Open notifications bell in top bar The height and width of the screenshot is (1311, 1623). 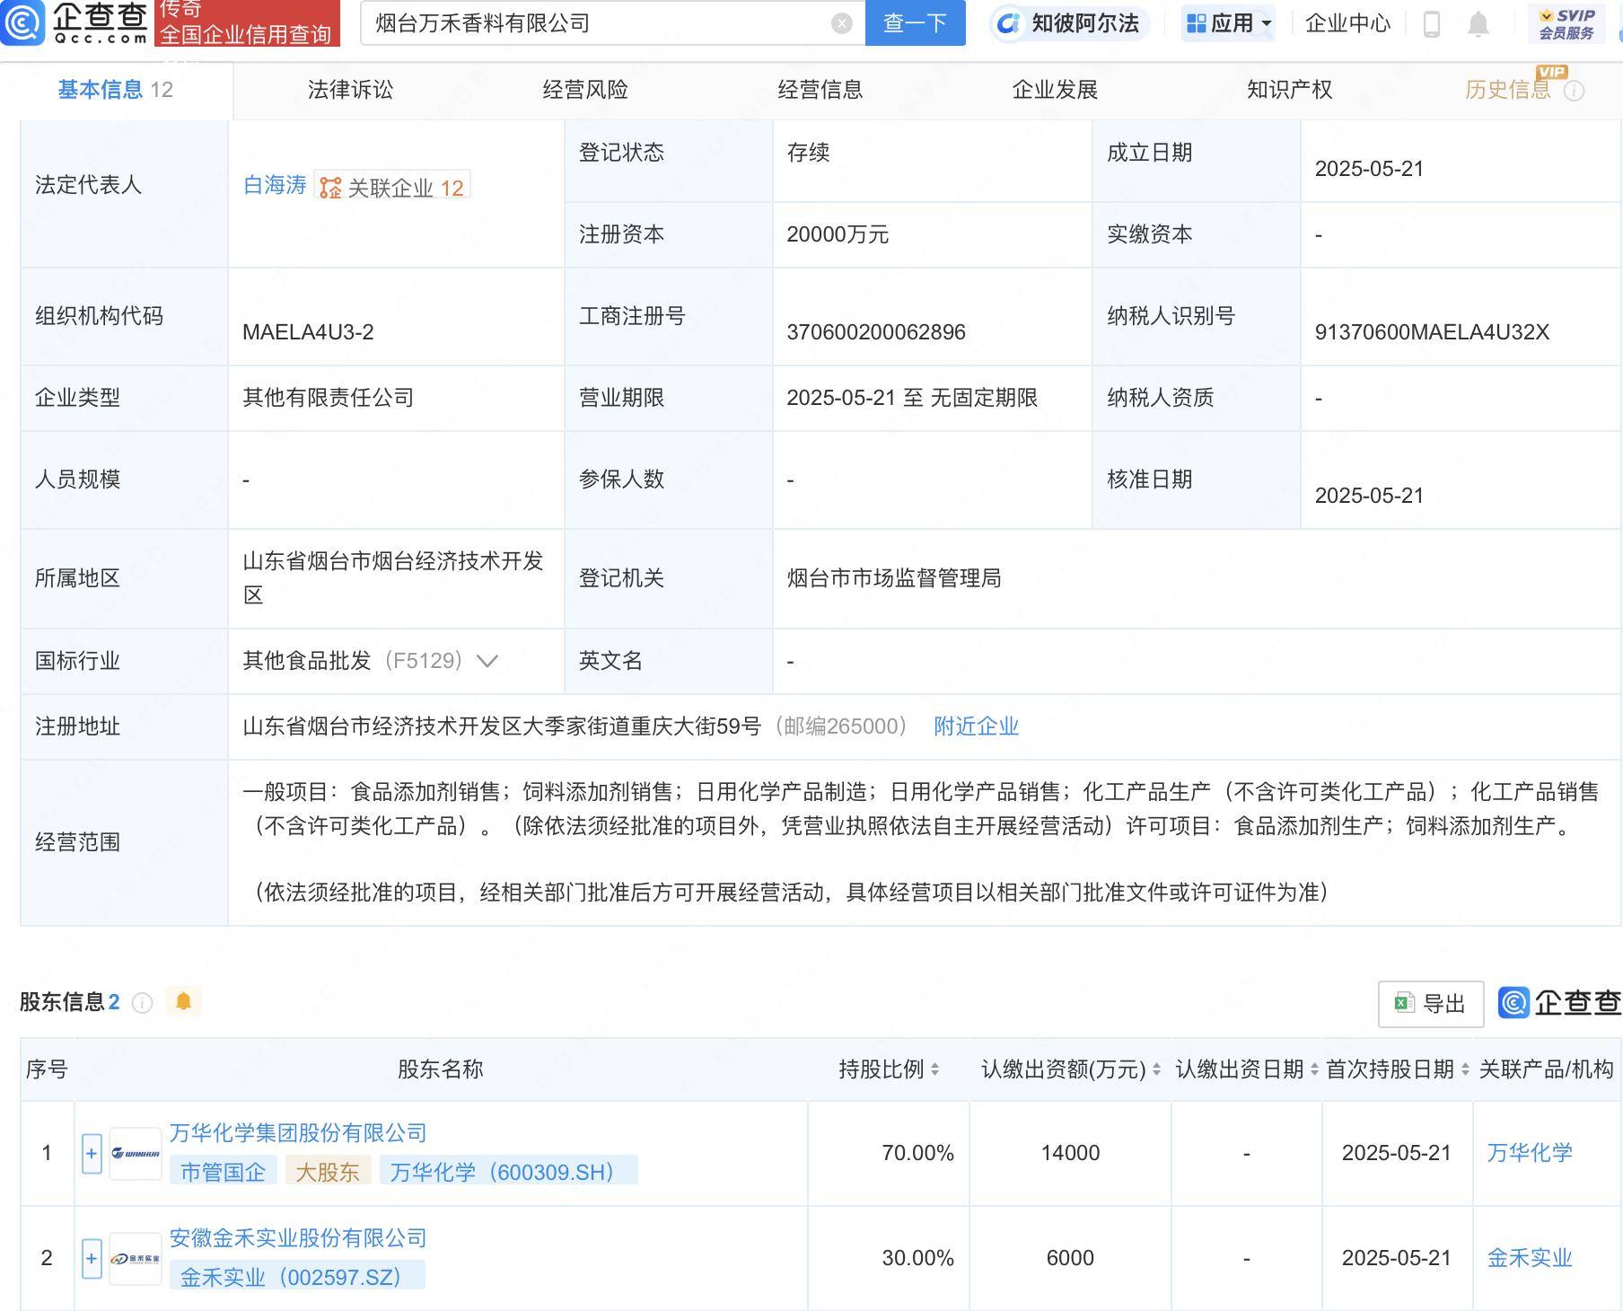tap(1478, 23)
